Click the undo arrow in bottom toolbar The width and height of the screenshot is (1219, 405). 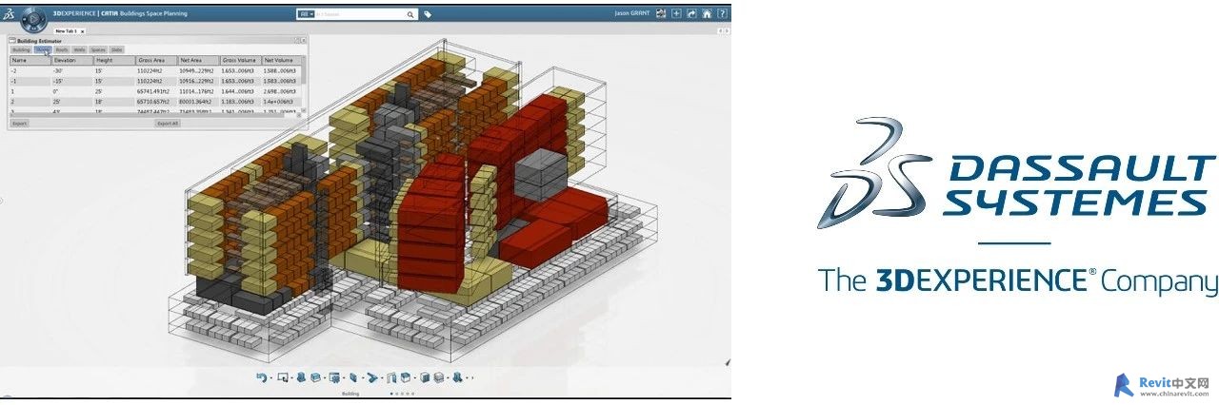point(261,377)
